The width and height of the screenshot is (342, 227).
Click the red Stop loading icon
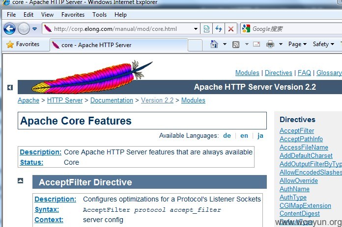pos(231,29)
